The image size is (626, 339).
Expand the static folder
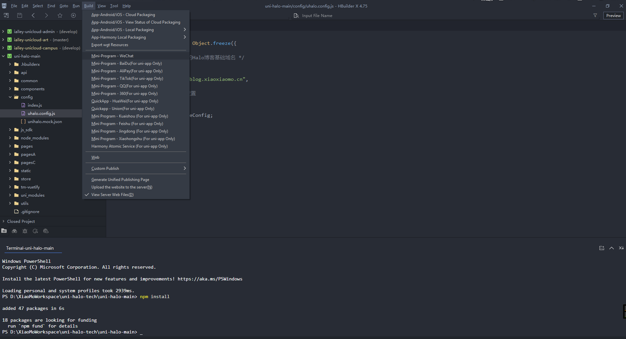click(10, 171)
